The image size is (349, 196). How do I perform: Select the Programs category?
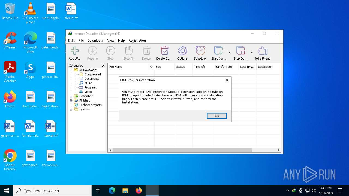coord(91,87)
